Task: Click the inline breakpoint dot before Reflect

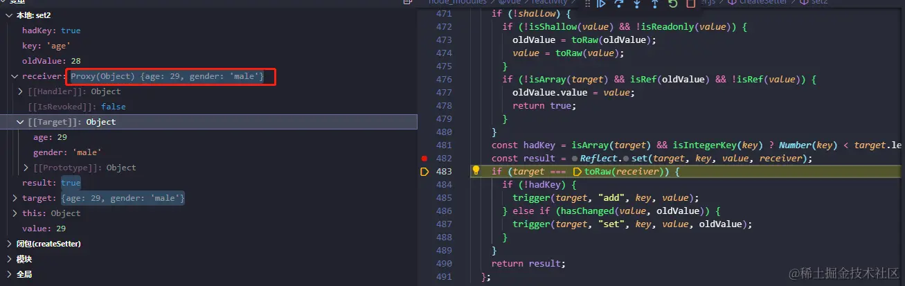Action: 574,159
